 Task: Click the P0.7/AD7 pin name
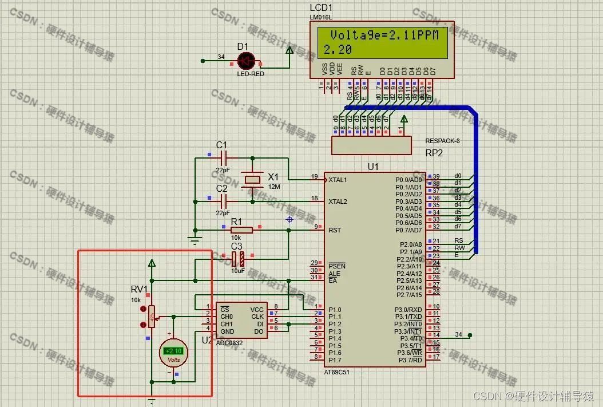coord(408,230)
